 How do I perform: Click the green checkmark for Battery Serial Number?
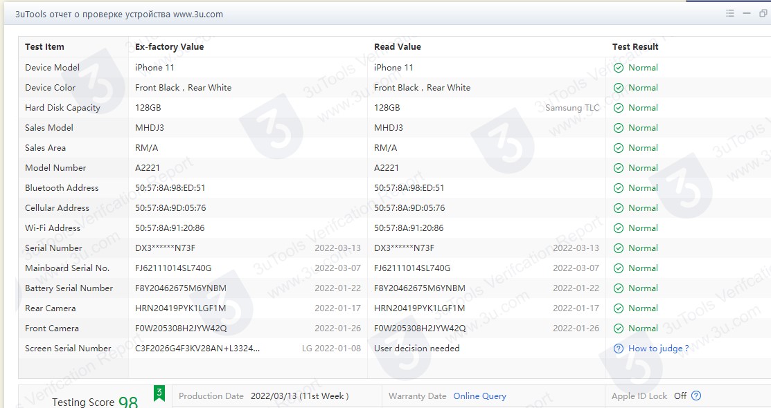(619, 288)
